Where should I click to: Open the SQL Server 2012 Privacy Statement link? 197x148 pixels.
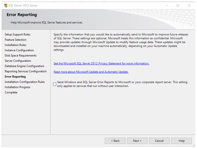pos(101,63)
